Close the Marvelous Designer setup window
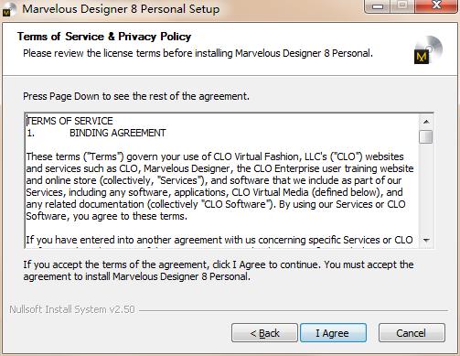460x356 pixels. [x=436, y=6]
